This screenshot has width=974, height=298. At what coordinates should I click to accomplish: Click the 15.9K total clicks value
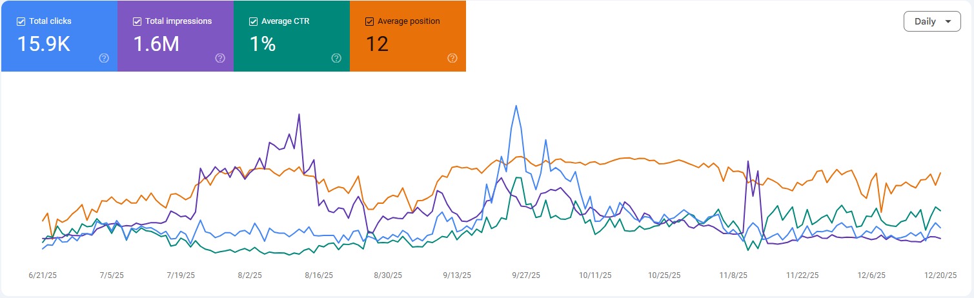[44, 44]
